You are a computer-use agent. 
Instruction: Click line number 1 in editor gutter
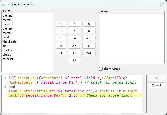[5, 78]
